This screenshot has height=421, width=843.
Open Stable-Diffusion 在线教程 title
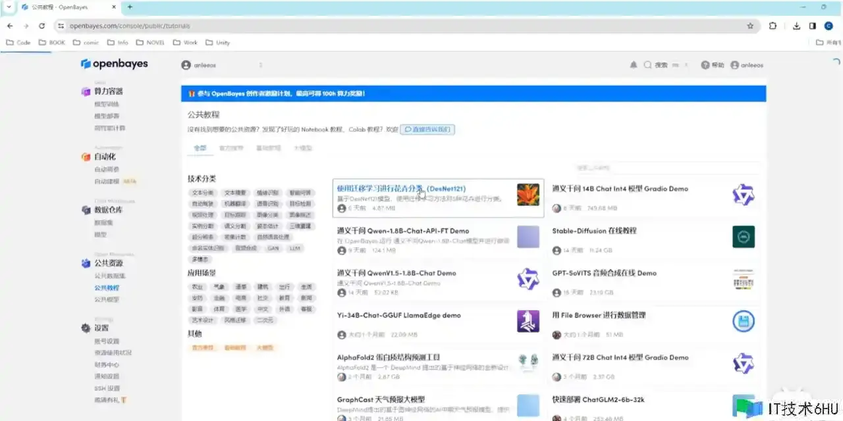pyautogui.click(x=595, y=231)
